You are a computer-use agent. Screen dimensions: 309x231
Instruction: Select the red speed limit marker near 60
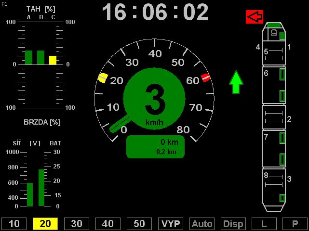[206, 77]
